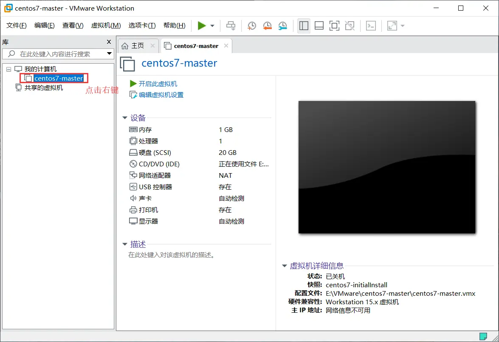Open the 帮助(H) menu
Viewport: 499px width, 342px height.
pos(175,25)
